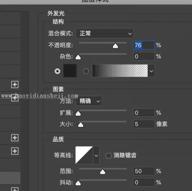
Task: Open the 方法 dropdown showing 精确
Action: [89, 101]
